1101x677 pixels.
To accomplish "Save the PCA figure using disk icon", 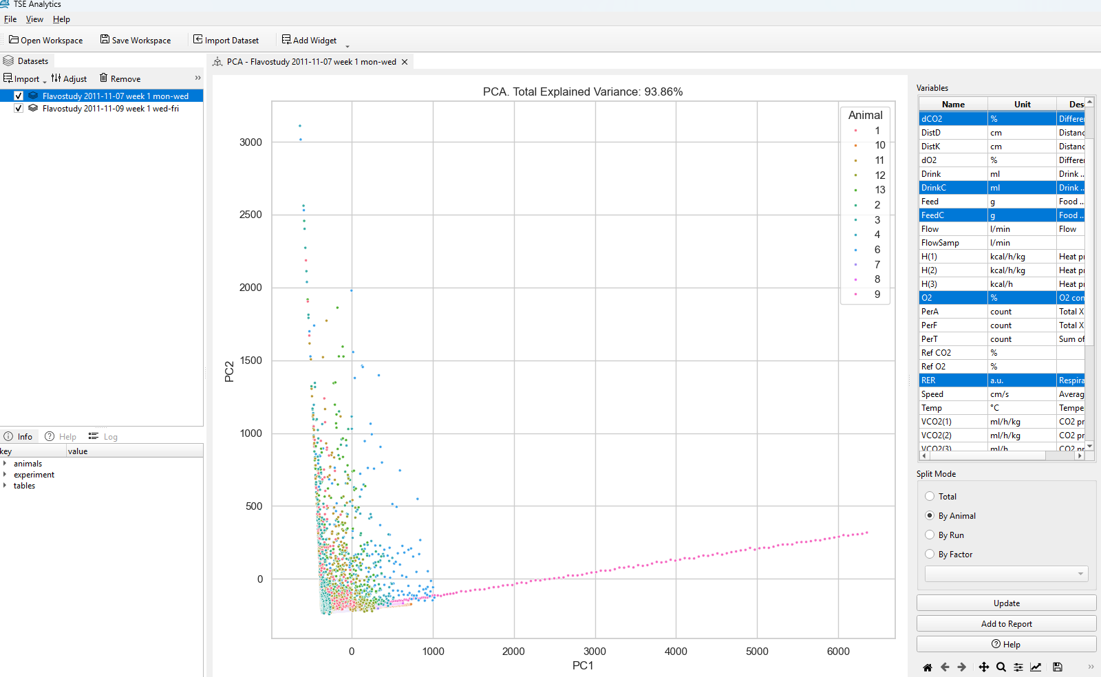I will [x=1058, y=667].
